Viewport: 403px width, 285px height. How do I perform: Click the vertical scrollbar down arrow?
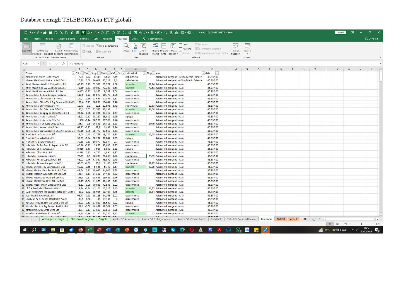pyautogui.click(x=381, y=215)
